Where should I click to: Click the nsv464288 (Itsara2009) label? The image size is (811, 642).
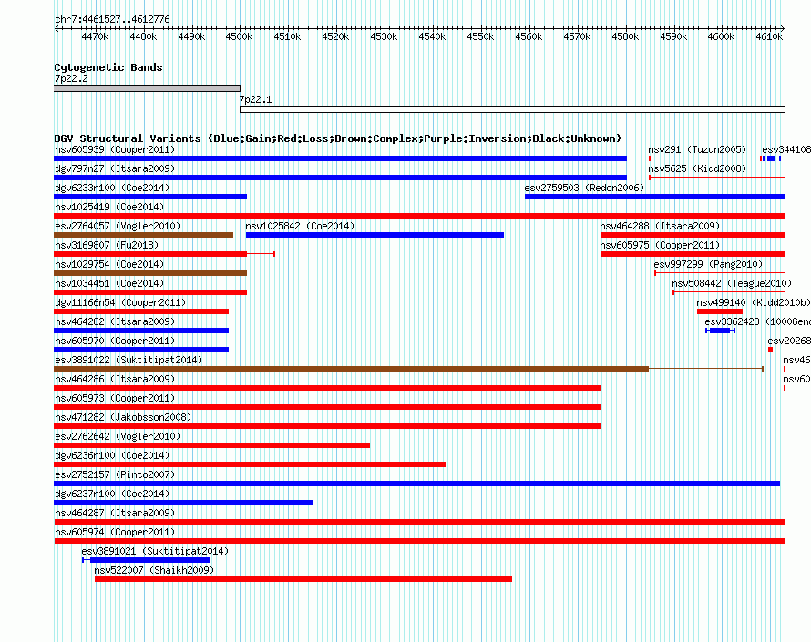pos(660,227)
